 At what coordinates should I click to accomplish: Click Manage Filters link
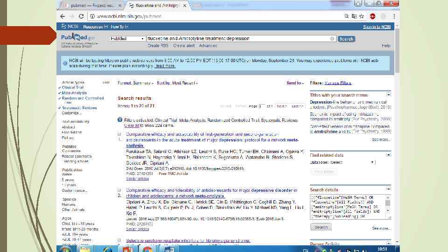click(338, 83)
